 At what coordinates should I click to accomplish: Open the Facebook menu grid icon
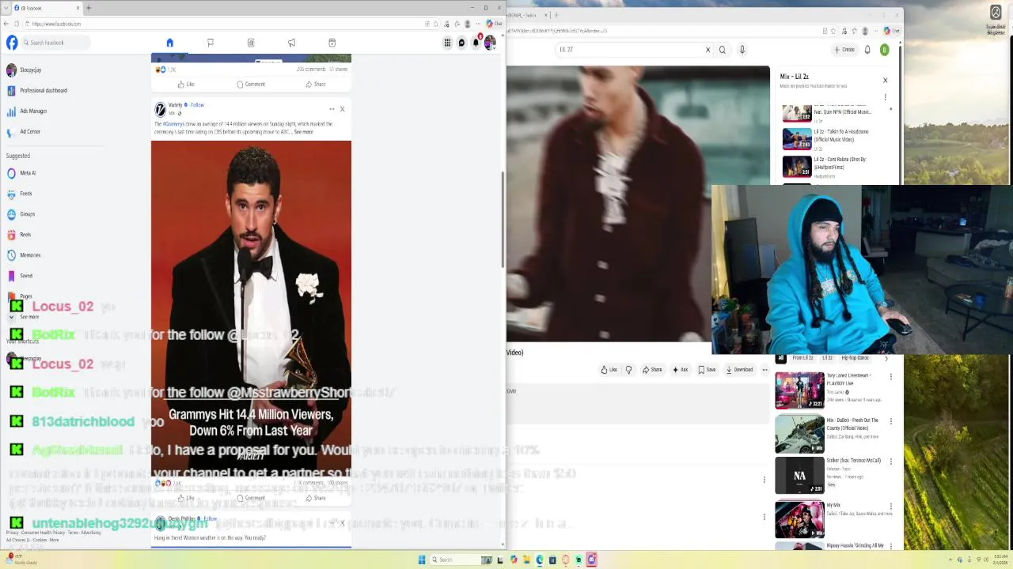447,43
